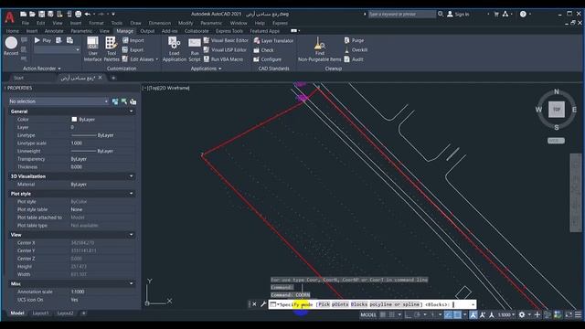Open the annotation scale 1:1000 dropdown
This screenshot has width=585, height=329.
506,314
